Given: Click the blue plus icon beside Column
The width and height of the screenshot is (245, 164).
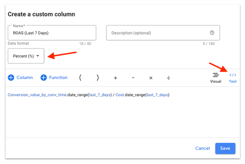Looking at the screenshot, I should 11,78.
